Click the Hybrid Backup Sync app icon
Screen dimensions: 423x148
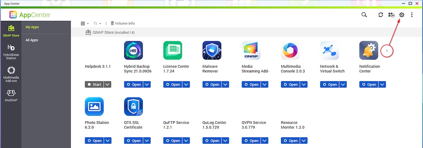coord(133,50)
